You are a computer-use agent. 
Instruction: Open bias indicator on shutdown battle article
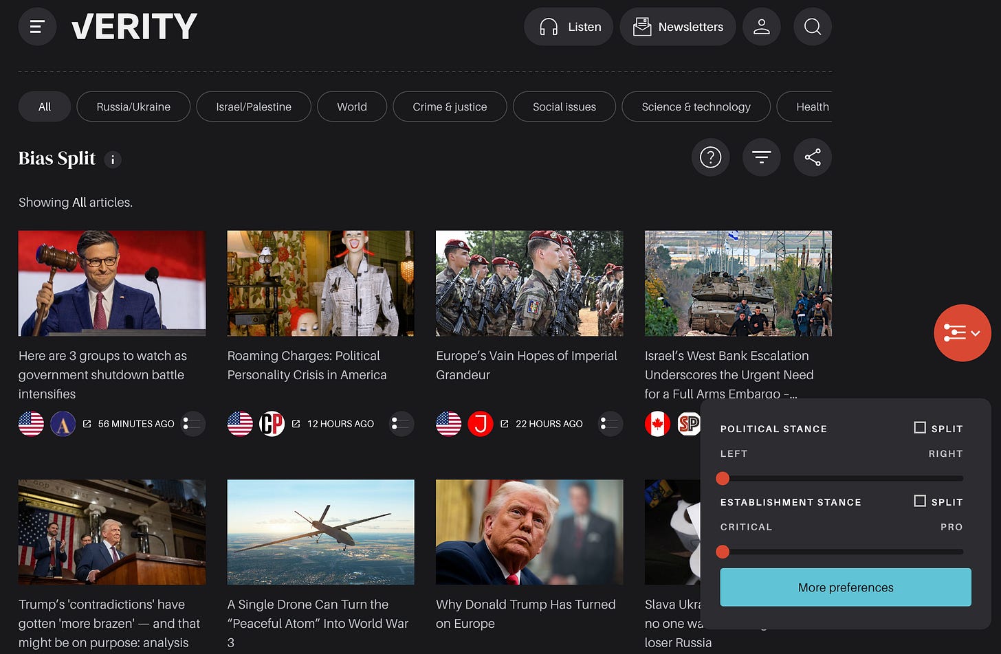point(193,424)
